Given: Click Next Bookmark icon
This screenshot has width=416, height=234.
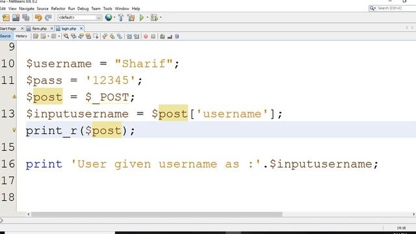Looking at the screenshot, I should click(x=112, y=36).
